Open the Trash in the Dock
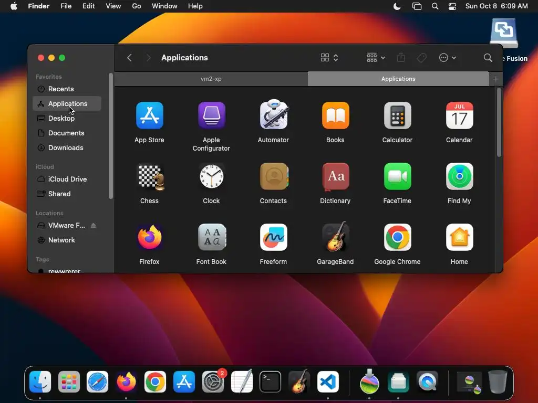The width and height of the screenshot is (538, 403). pyautogui.click(x=498, y=381)
